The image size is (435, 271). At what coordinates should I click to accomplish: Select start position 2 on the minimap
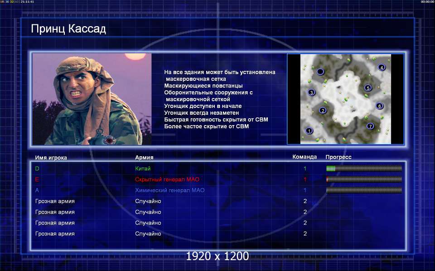[323, 111]
